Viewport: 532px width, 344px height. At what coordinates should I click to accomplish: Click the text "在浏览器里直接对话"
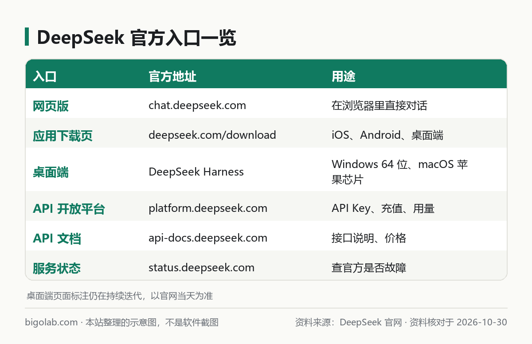click(379, 106)
